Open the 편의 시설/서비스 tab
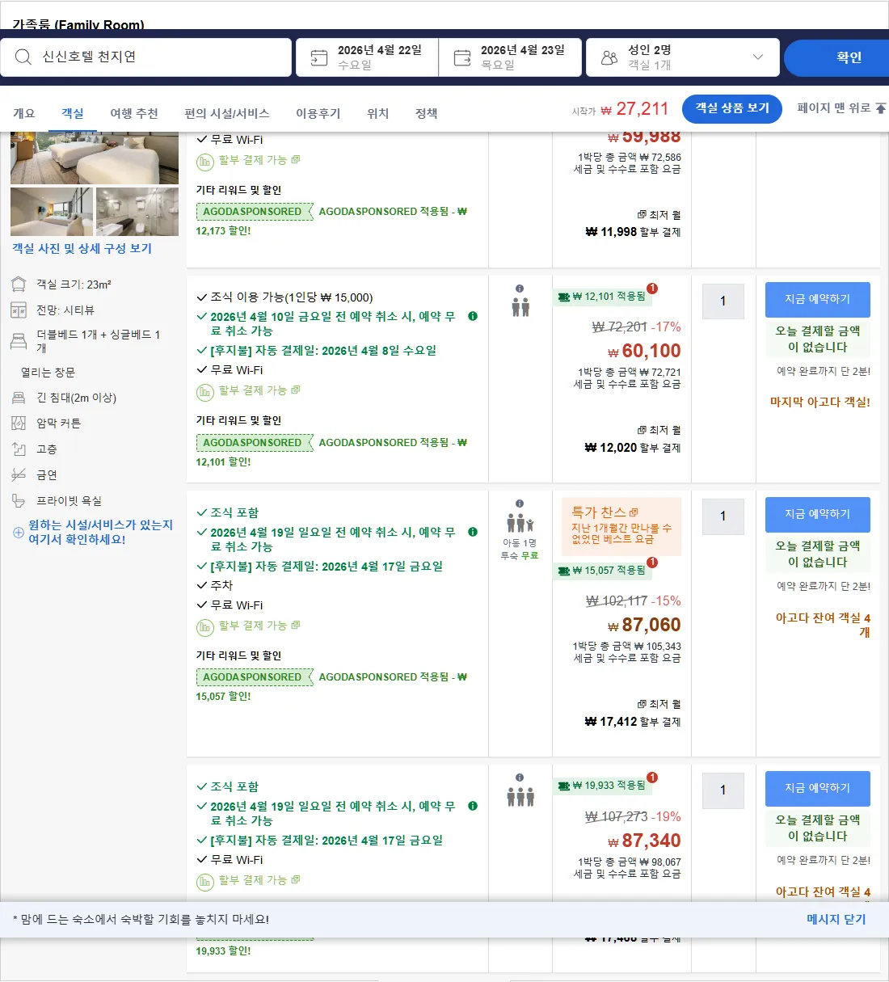The width and height of the screenshot is (889, 982). pos(227,114)
